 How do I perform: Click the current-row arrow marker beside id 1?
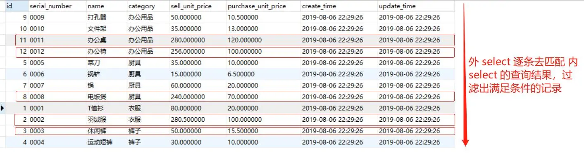point(3,108)
